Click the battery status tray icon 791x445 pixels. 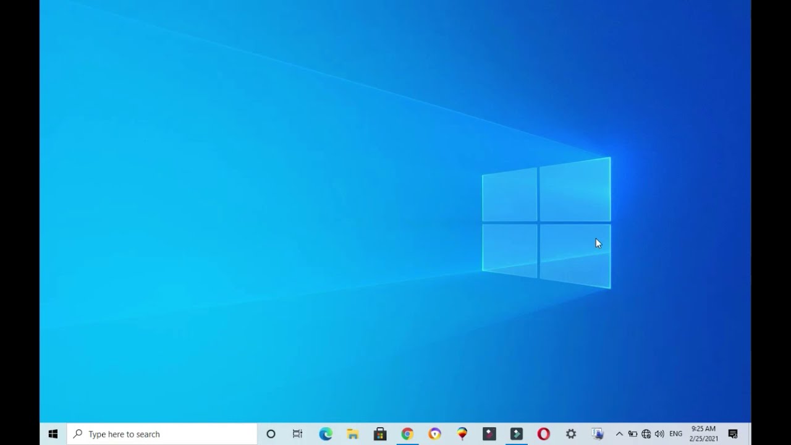click(633, 434)
